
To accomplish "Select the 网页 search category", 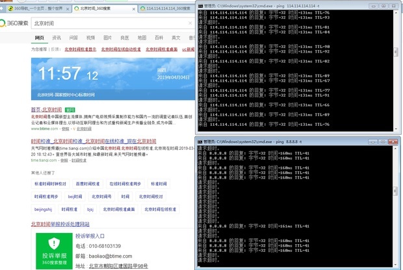I will [39, 38].
